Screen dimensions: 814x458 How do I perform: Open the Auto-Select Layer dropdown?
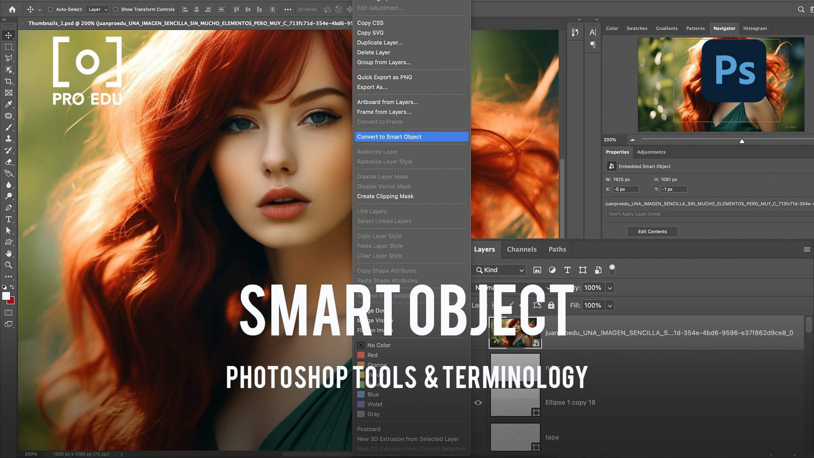[97, 9]
